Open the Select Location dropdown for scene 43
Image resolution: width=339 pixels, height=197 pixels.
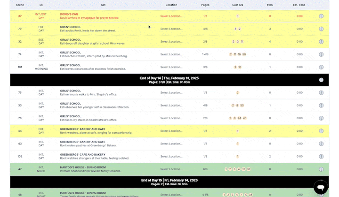(171, 144)
